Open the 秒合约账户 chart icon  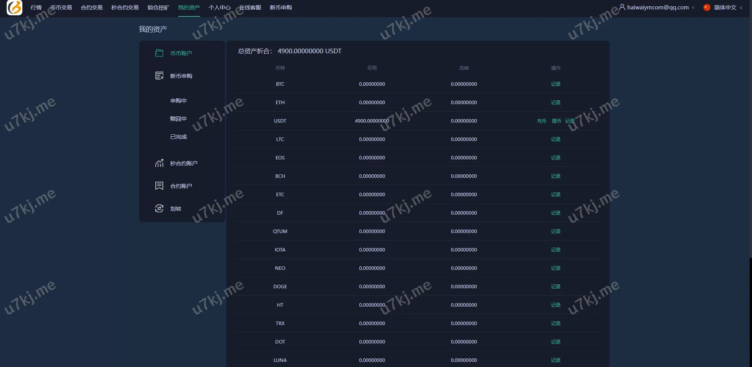coord(159,163)
